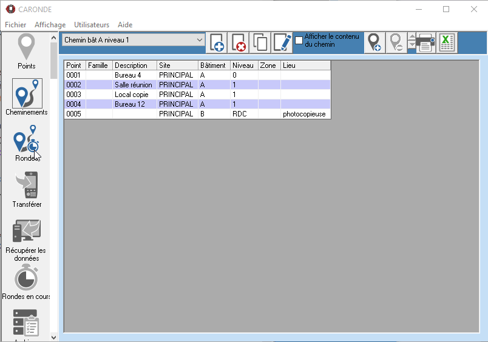Move selected point up in order
Screen dimensions: 488x342
click(x=412, y=38)
